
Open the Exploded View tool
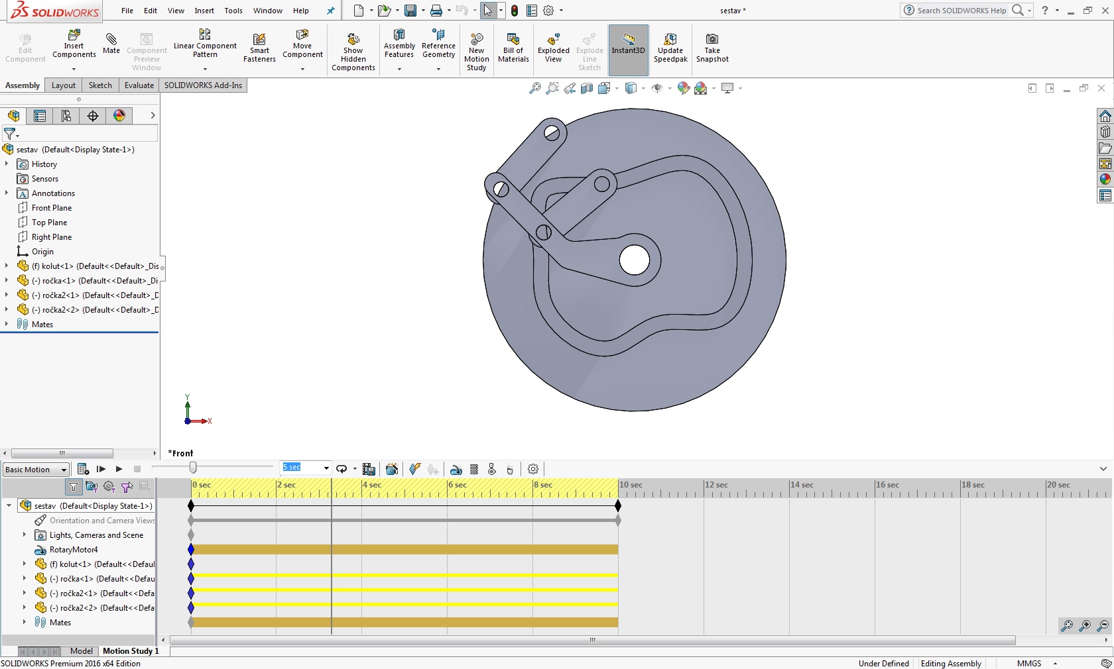click(x=553, y=48)
